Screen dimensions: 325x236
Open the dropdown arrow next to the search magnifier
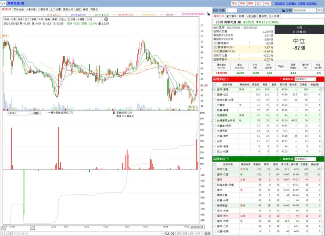(x=4, y=4)
